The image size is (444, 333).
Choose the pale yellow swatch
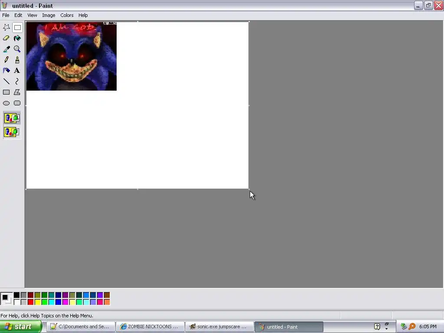(x=72, y=302)
